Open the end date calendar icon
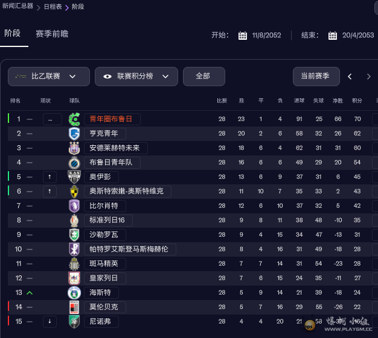Image resolution: width=378 pixels, height=338 pixels. click(x=333, y=36)
